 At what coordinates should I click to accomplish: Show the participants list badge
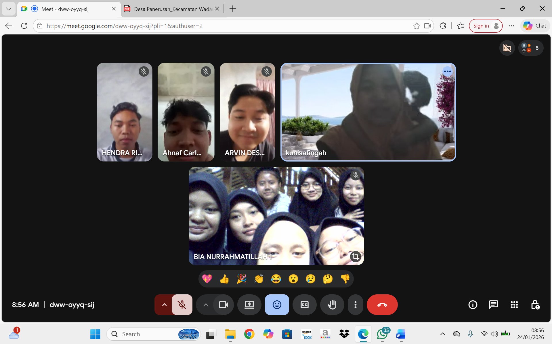pos(530,48)
